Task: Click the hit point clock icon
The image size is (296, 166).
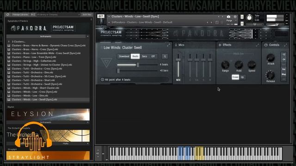Action: [102, 80]
